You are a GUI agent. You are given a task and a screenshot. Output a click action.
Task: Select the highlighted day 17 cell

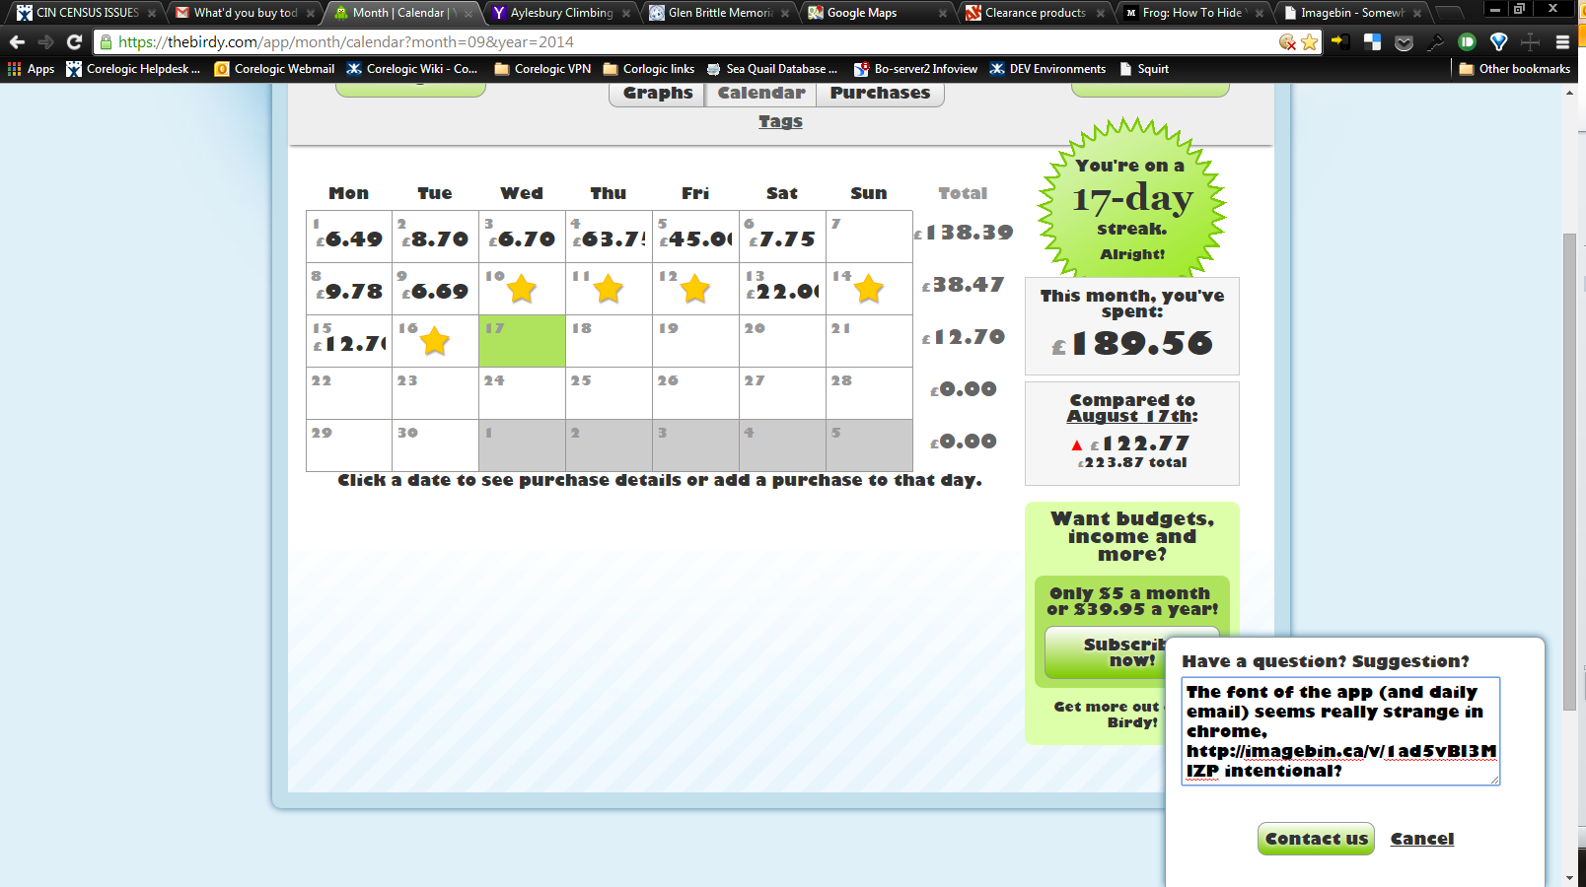522,341
